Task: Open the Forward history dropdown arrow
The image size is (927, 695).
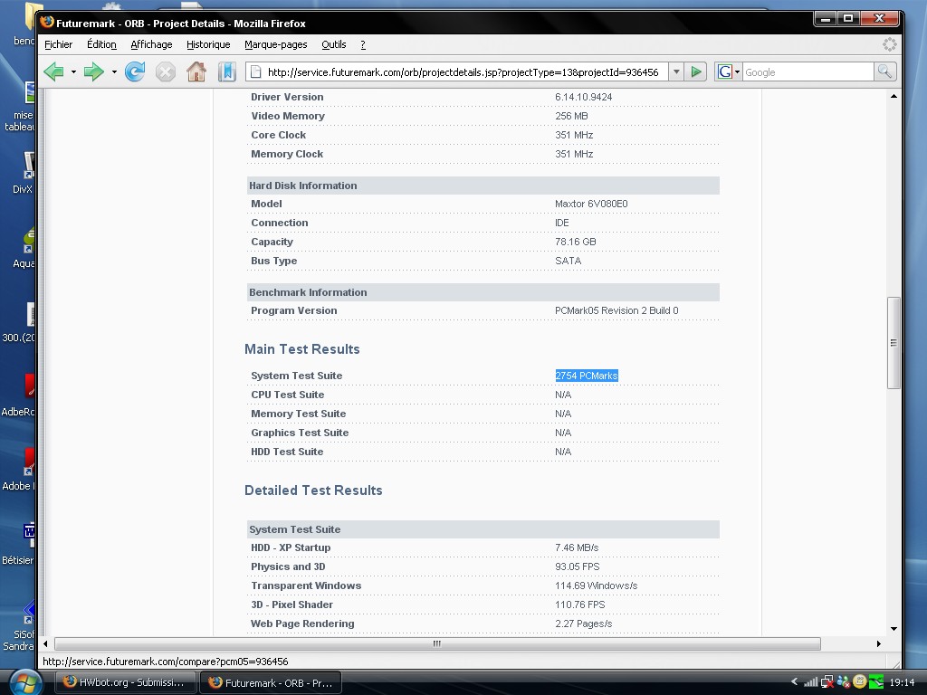Action: click(114, 72)
